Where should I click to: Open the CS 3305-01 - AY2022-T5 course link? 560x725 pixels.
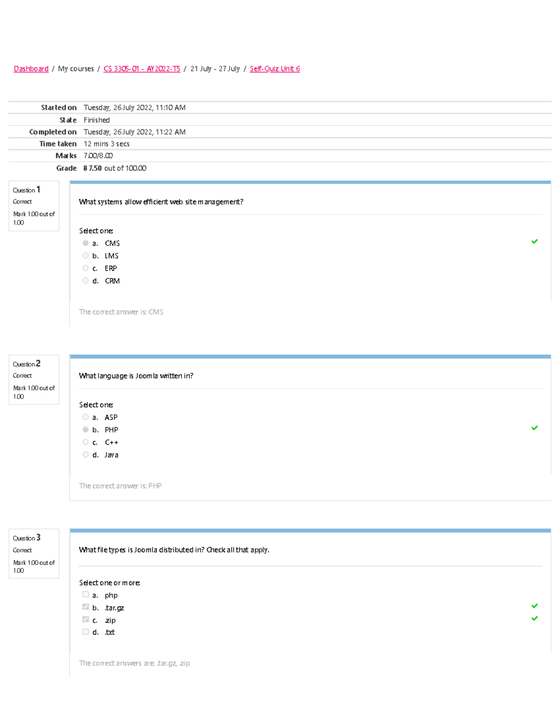pos(142,69)
